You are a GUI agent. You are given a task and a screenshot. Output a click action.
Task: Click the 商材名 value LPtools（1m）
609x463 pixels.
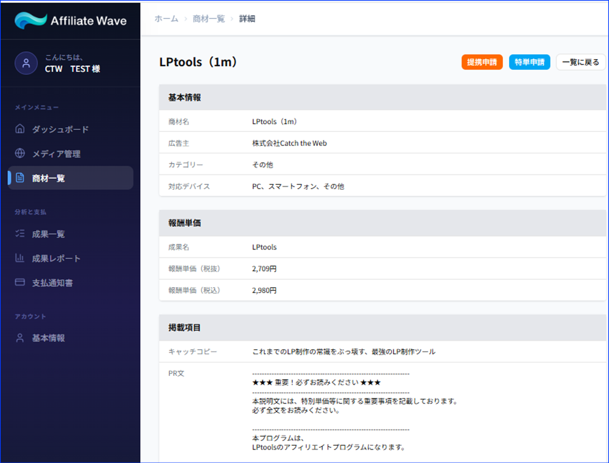[275, 122]
